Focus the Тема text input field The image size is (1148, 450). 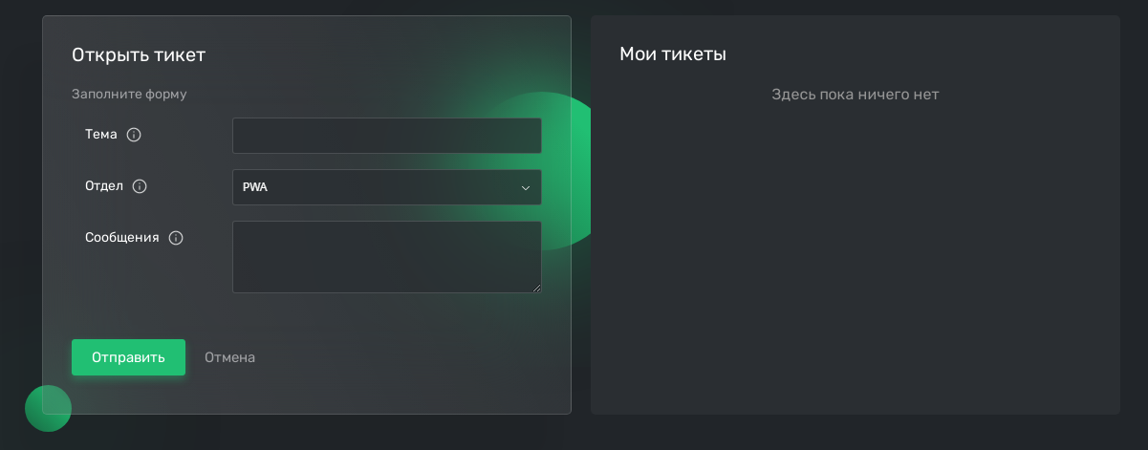386,136
